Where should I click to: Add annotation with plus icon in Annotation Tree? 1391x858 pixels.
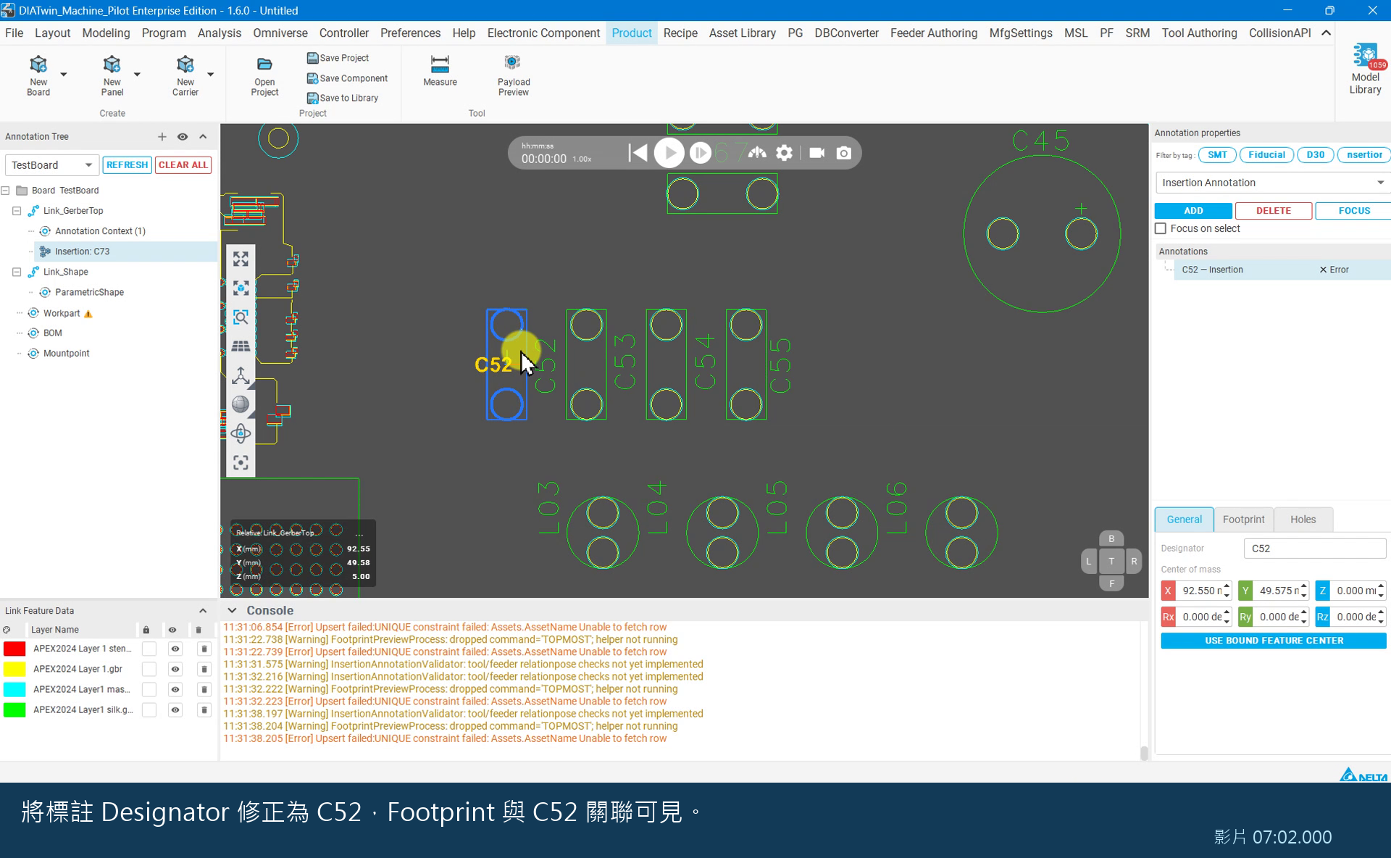coord(162,137)
